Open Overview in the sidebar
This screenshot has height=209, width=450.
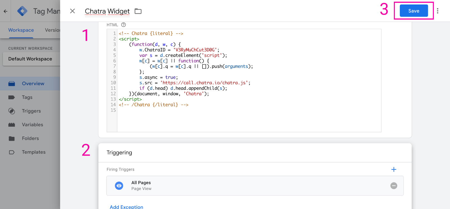33,83
